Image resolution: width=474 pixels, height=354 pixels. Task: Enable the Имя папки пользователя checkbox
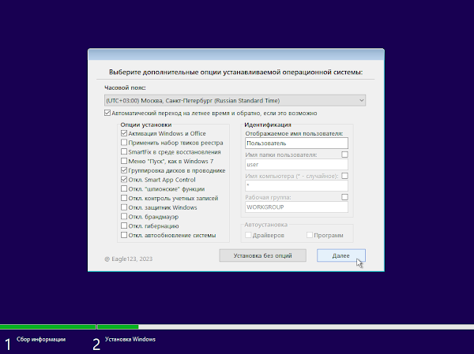[344, 155]
